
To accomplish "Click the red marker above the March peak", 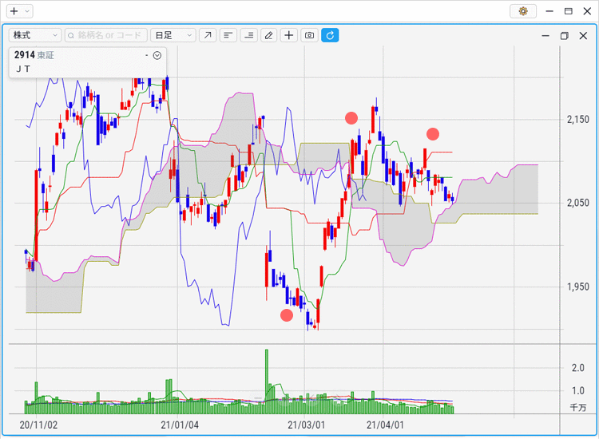I will [351, 118].
